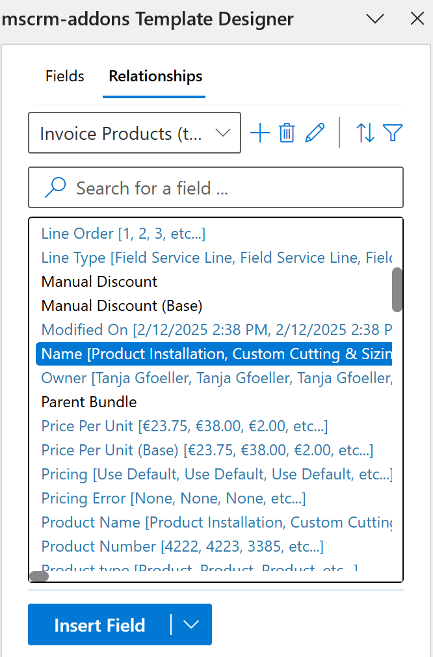433x657 pixels.
Task: Delete the relationship using the trash icon
Action: coord(287,133)
